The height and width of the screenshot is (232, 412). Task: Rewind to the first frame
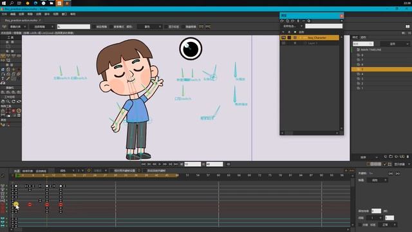[144, 164]
